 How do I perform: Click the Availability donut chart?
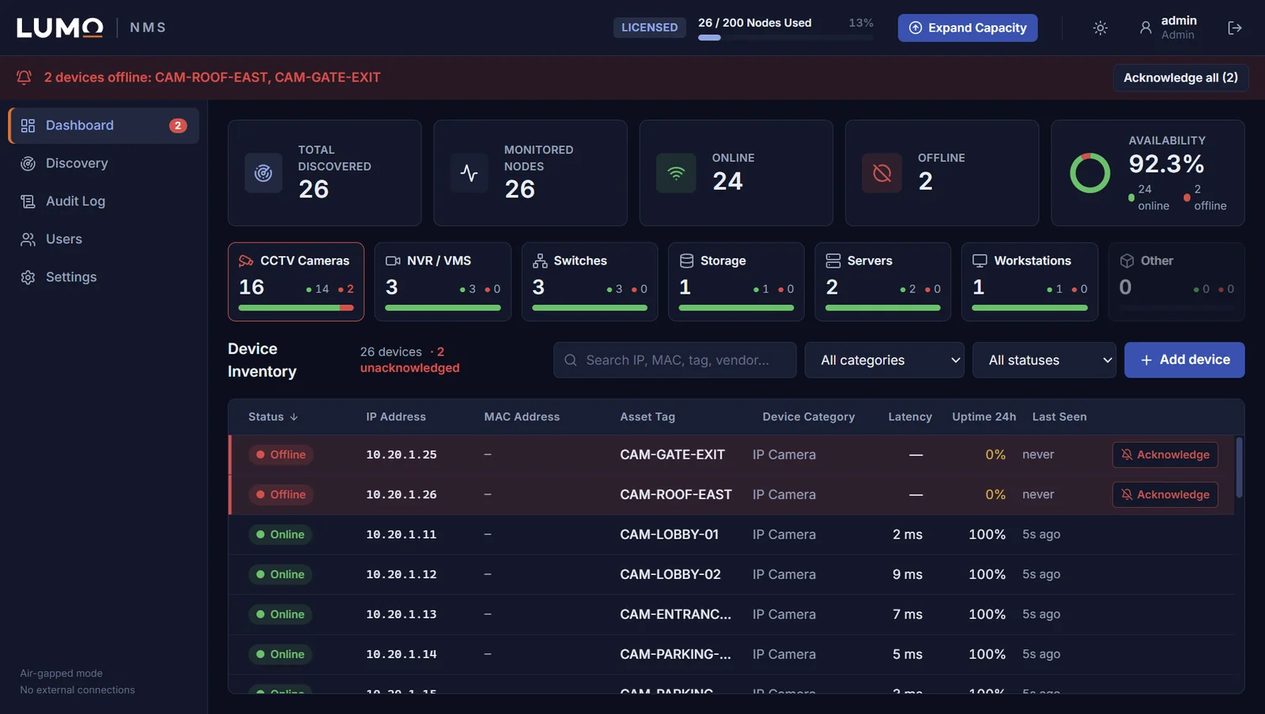1090,173
